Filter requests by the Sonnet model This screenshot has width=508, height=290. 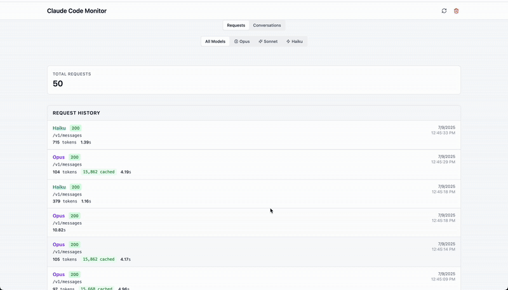(x=268, y=41)
